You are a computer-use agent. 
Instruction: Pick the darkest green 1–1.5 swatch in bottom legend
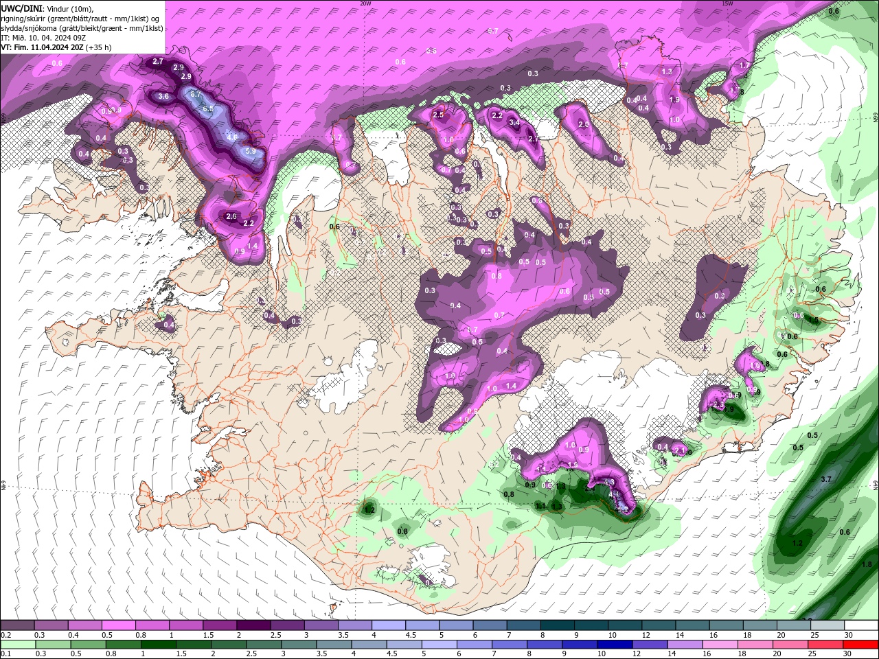pyautogui.click(x=158, y=645)
